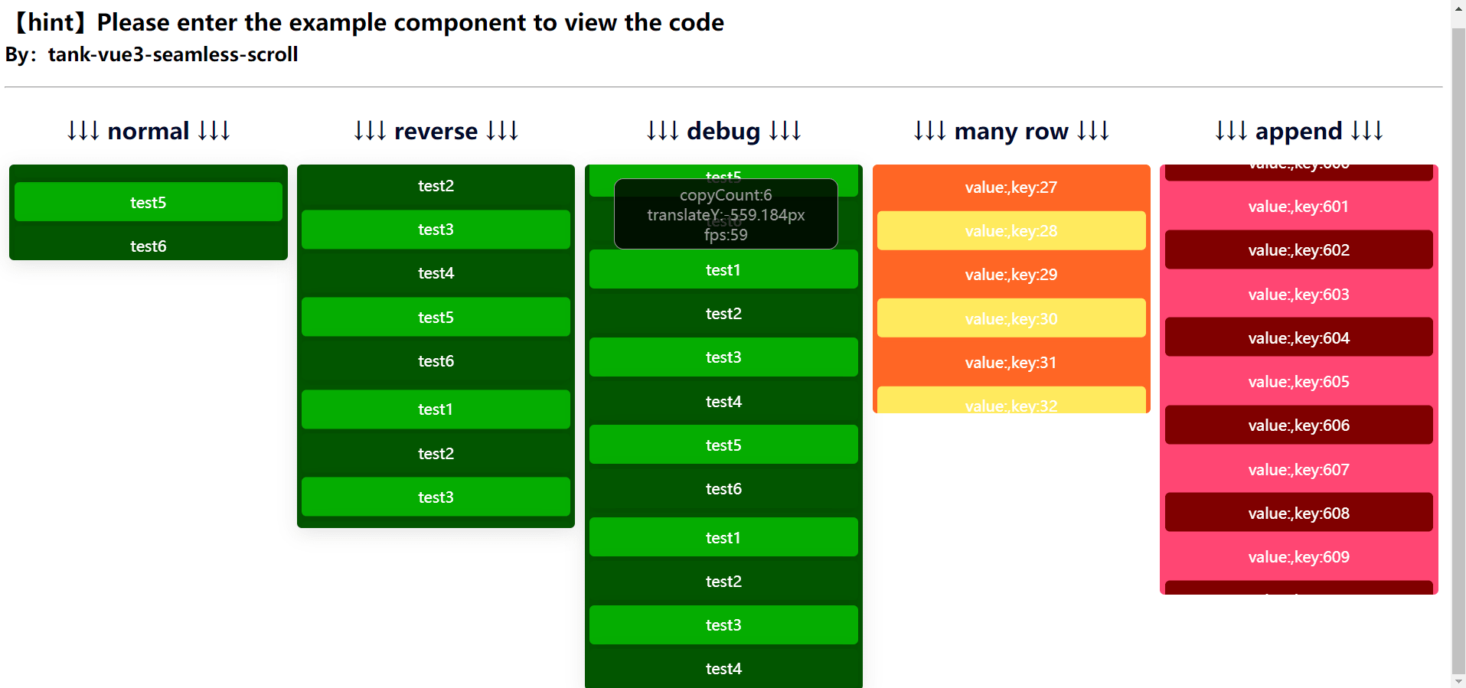The image size is (1466, 688).
Task: Click test6 row in the reverse list
Action: point(436,360)
